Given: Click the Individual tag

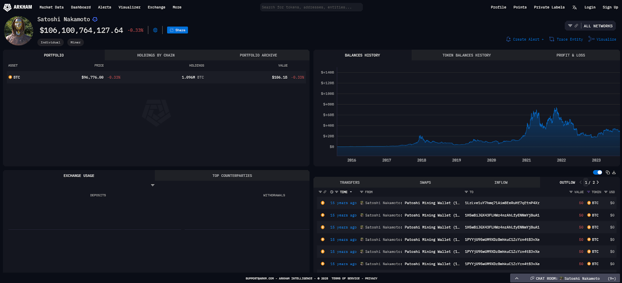Looking at the screenshot, I should click(x=51, y=42).
